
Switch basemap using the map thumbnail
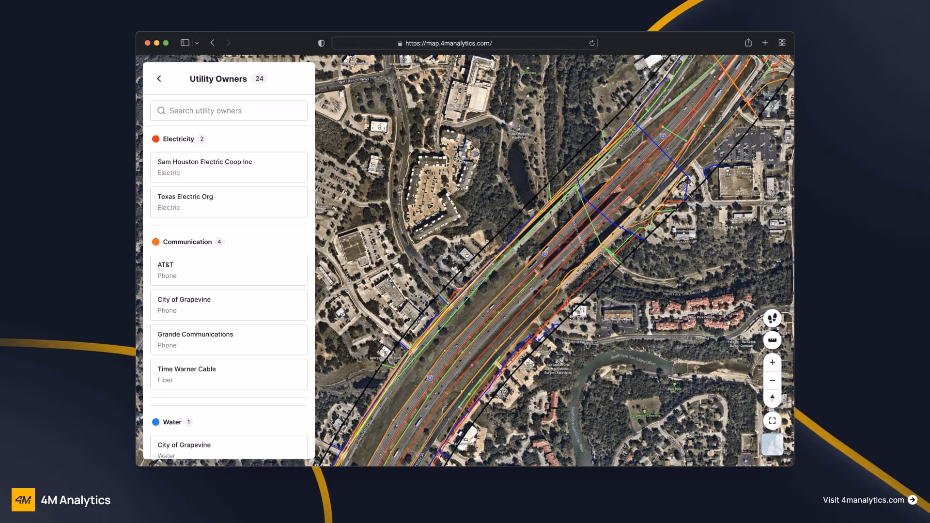(x=772, y=445)
